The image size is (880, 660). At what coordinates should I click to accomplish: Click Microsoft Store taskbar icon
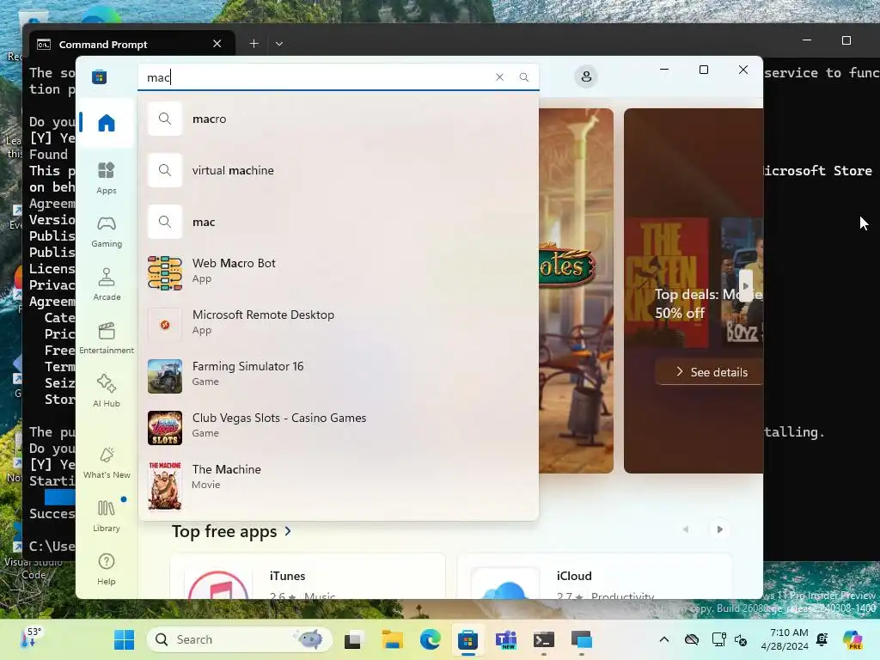(x=467, y=639)
